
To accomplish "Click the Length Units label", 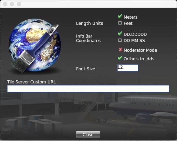I will click(90, 23).
